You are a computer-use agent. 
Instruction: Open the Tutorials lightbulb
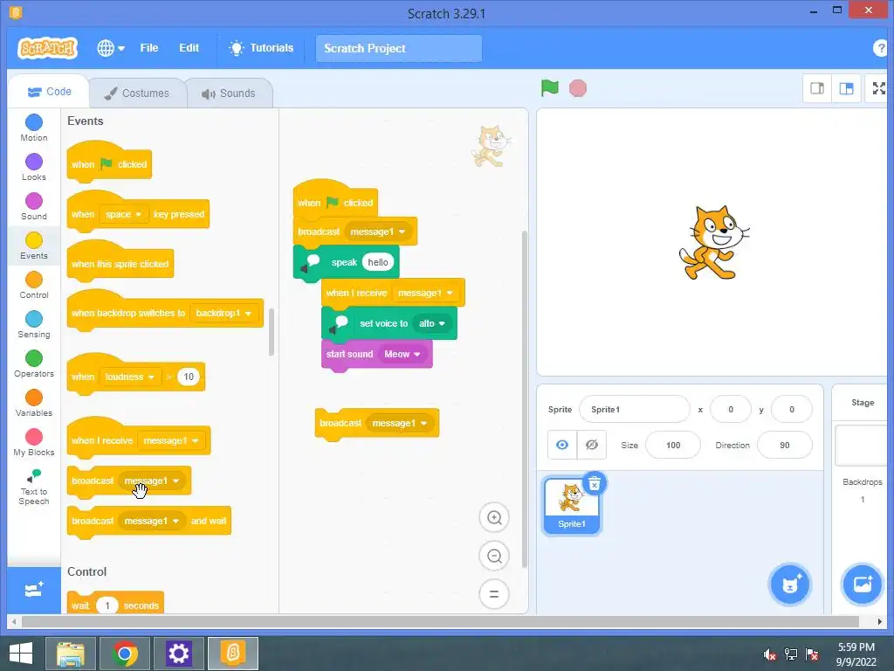260,48
